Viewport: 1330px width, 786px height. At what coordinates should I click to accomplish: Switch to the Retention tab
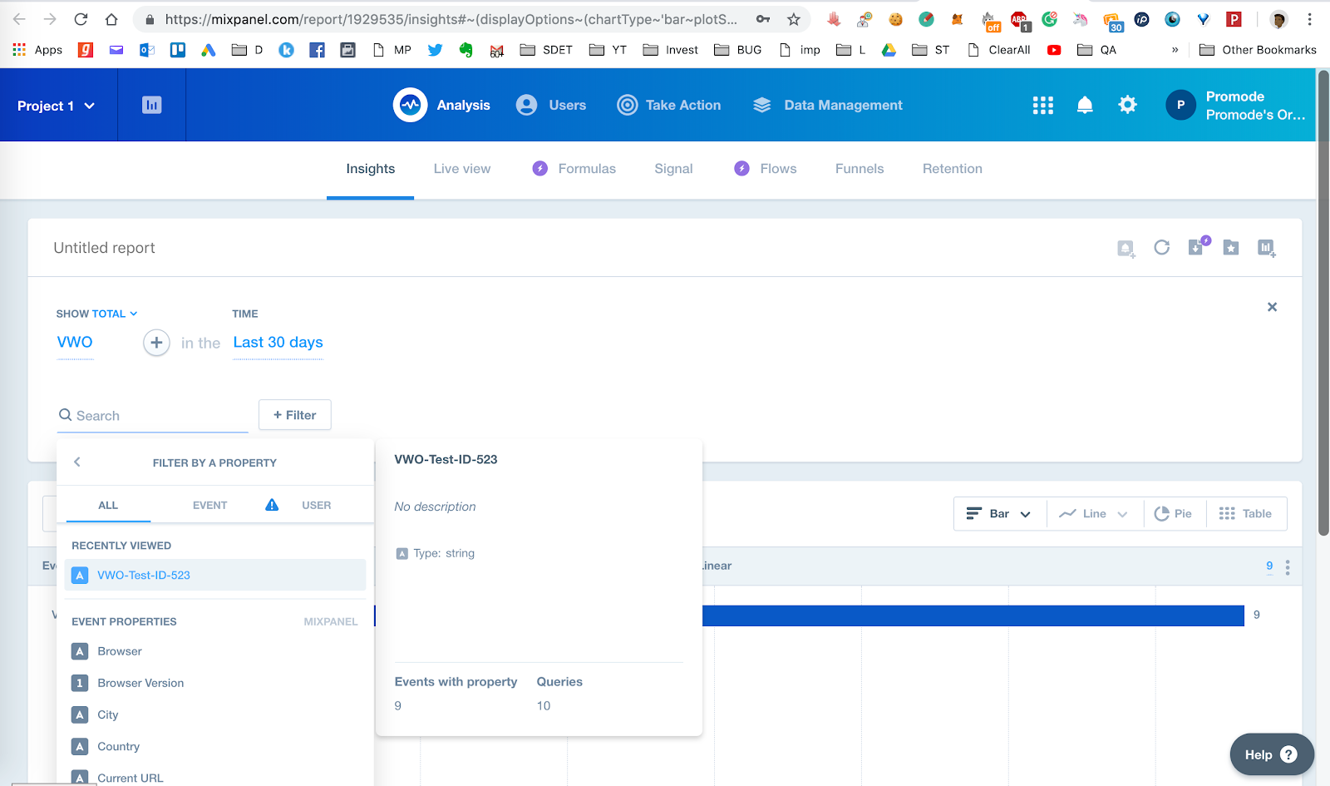point(953,169)
